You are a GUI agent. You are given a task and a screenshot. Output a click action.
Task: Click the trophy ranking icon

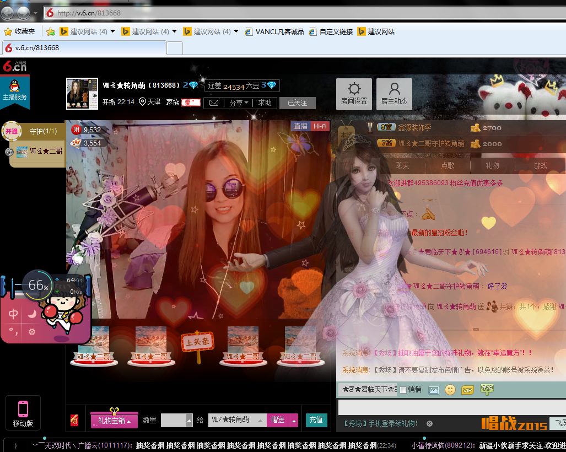[370, 127]
